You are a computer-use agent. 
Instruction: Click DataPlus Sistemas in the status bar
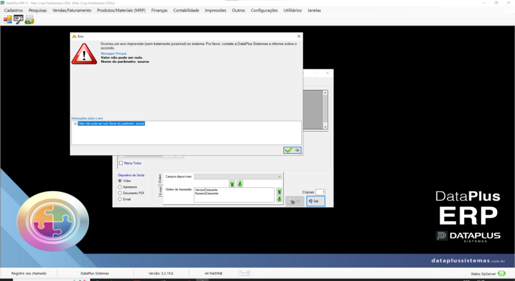(x=95, y=273)
